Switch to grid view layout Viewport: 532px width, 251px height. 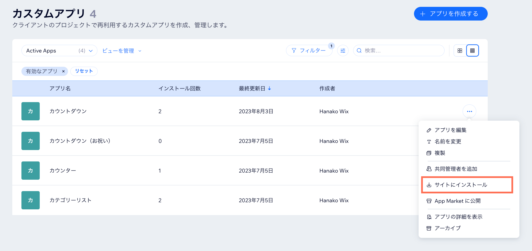pos(460,51)
